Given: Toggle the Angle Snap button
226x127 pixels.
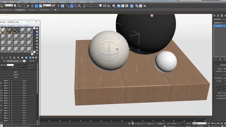Looking at the screenshot, I should (x=71, y=6).
